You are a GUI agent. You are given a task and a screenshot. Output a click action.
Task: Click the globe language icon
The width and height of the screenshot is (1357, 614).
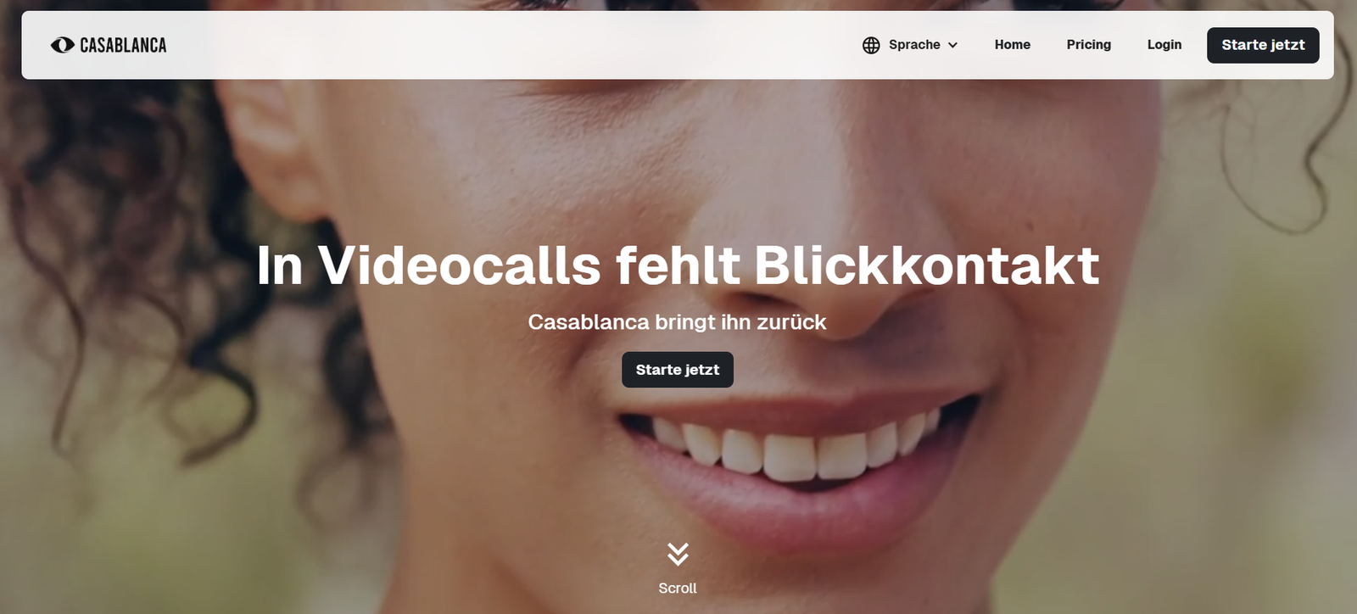[871, 45]
